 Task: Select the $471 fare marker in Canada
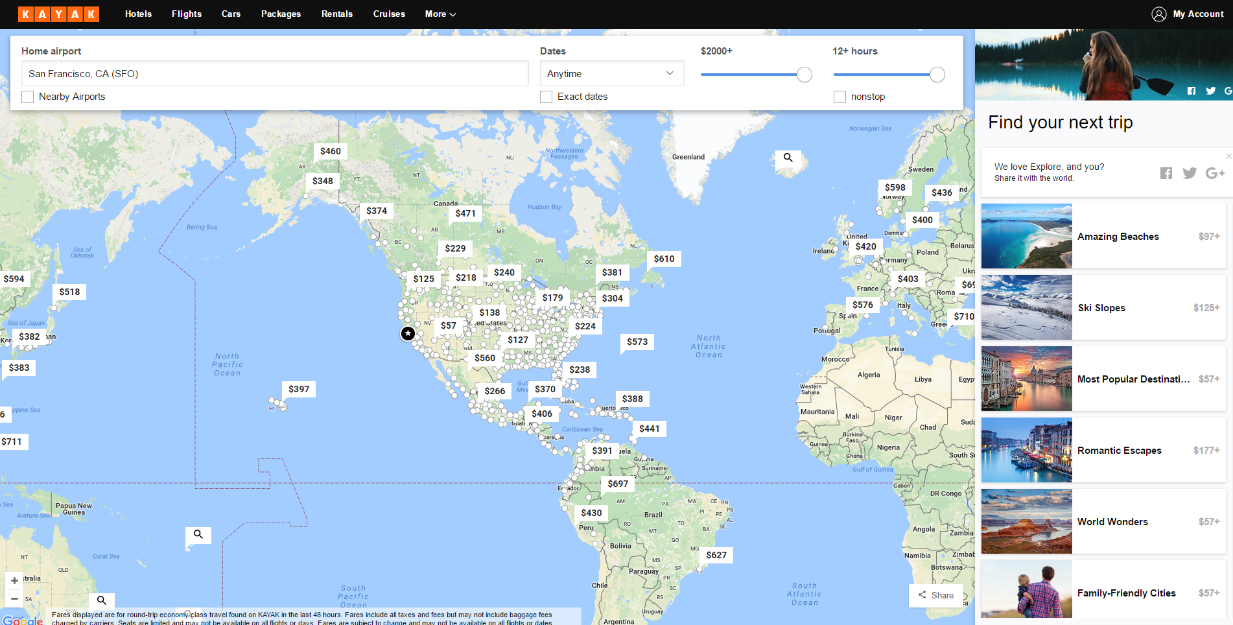coord(465,213)
